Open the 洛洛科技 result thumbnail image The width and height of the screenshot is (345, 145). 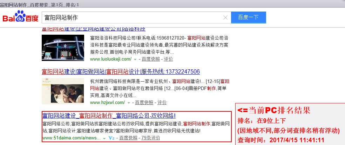coord(63,48)
